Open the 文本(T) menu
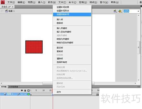Image resolution: width=142 pixels, height=109 pixels. 62,2
